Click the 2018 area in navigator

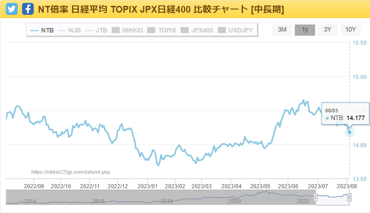coord(167,201)
